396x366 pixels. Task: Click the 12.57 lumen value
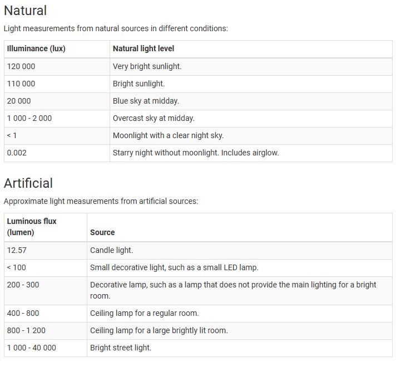17,250
